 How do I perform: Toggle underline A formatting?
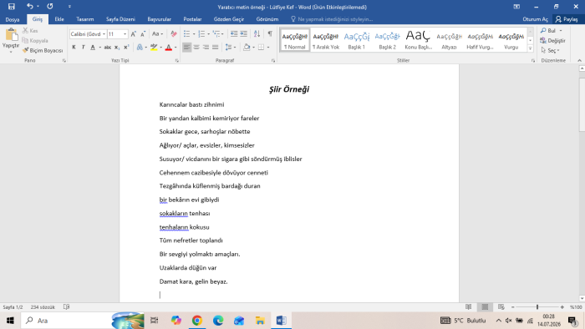[93, 48]
